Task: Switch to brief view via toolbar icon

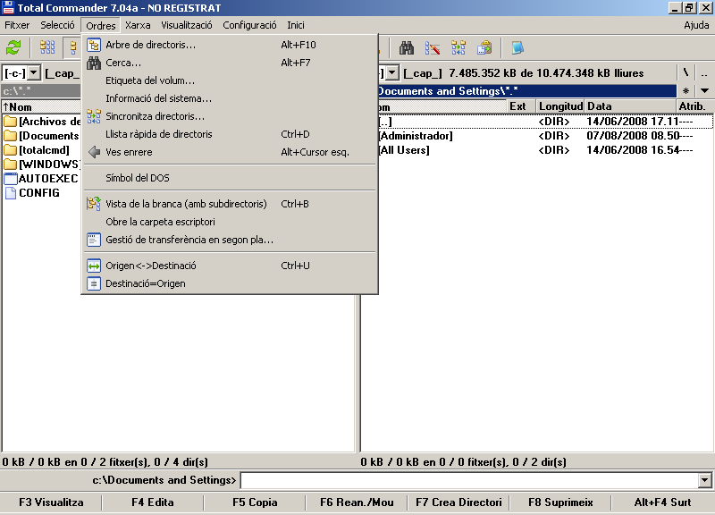Action: click(x=47, y=47)
